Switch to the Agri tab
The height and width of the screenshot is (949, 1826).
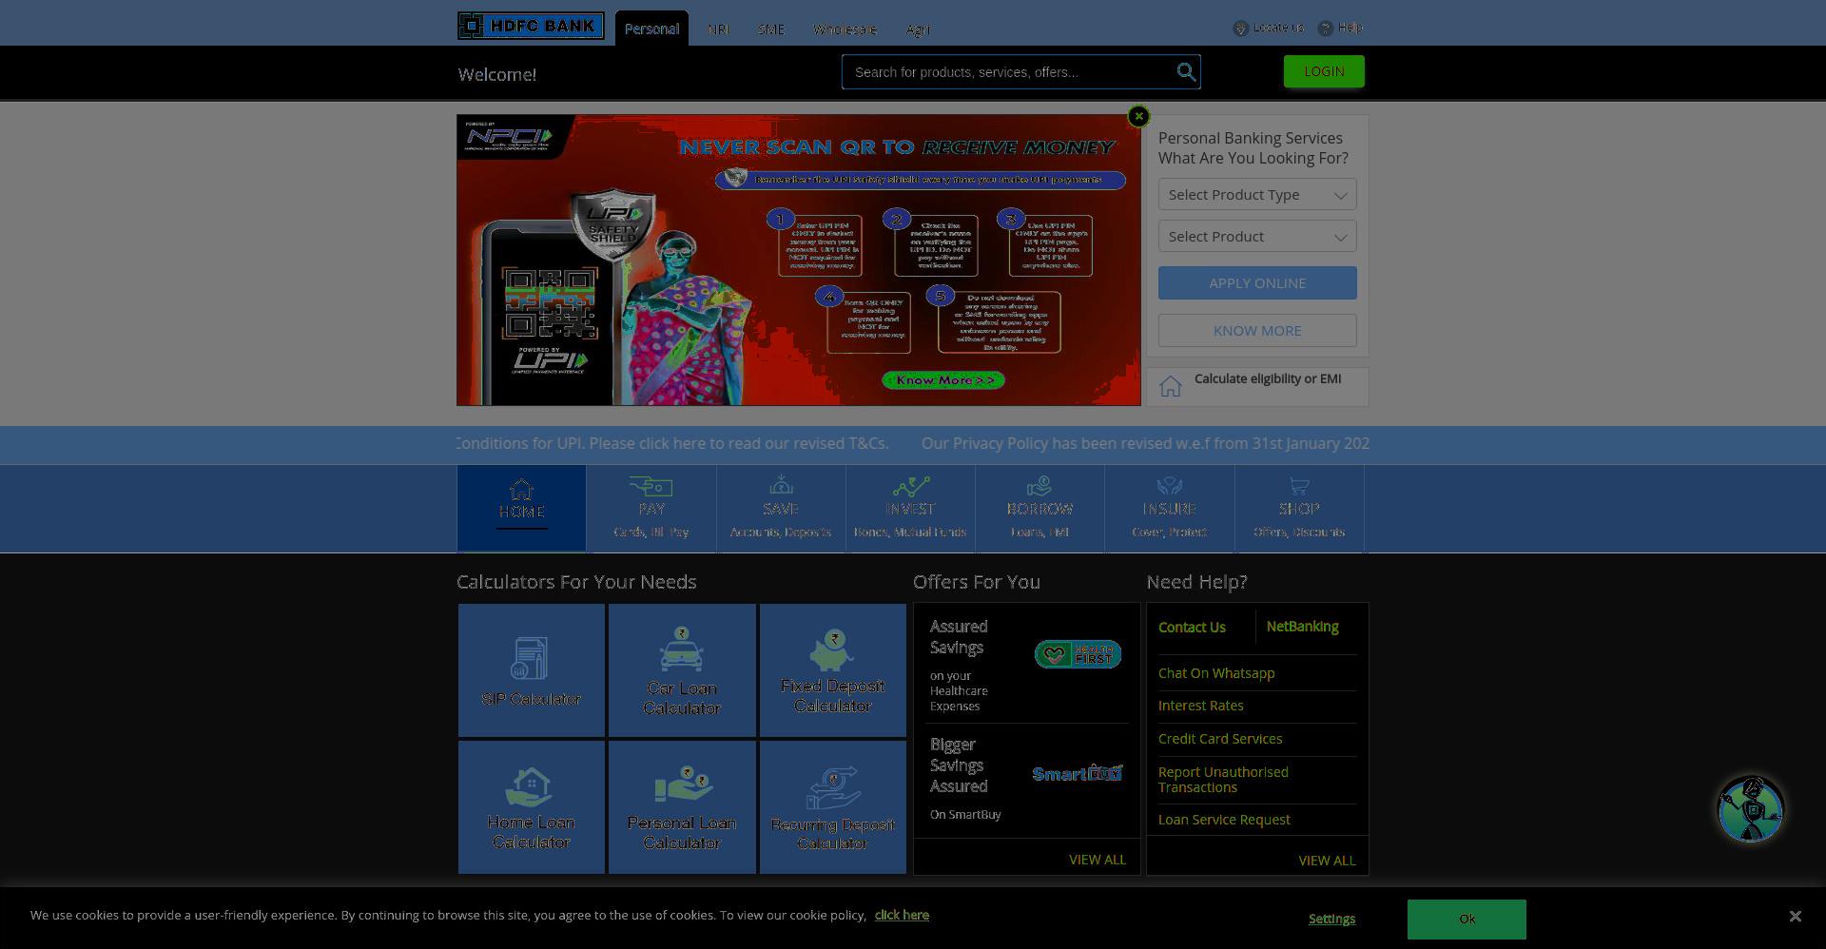tap(918, 29)
